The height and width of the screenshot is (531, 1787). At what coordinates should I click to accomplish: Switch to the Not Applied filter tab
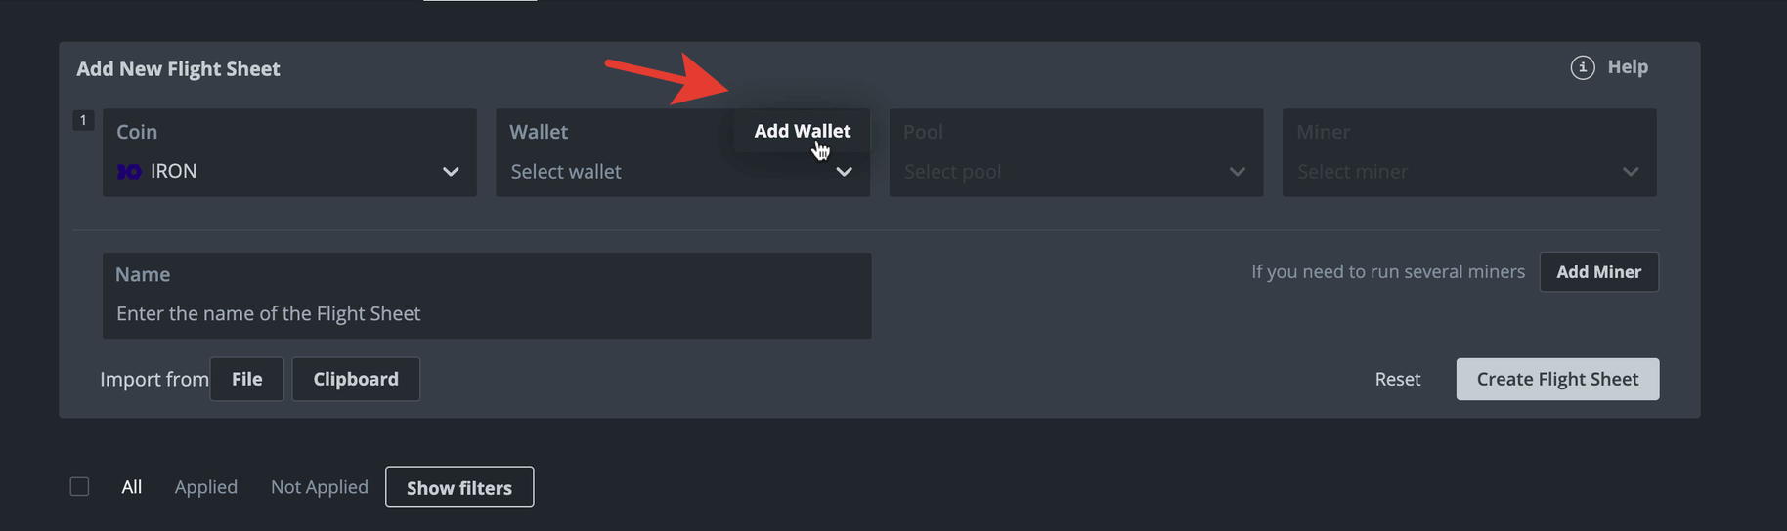(x=320, y=486)
